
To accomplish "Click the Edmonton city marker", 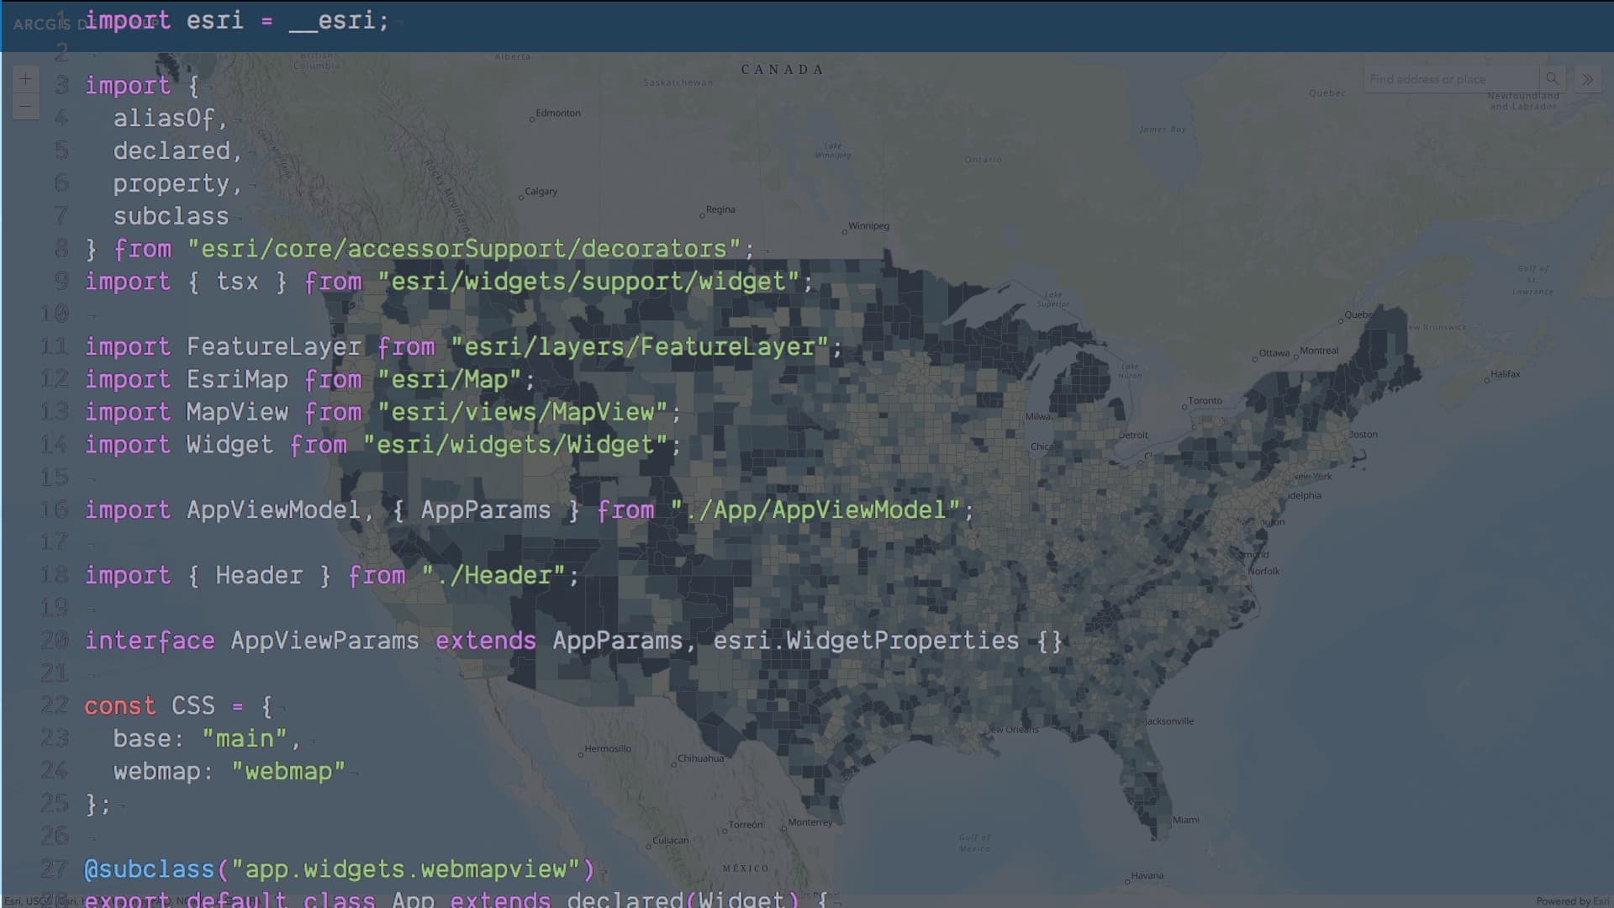I will 532,119.
